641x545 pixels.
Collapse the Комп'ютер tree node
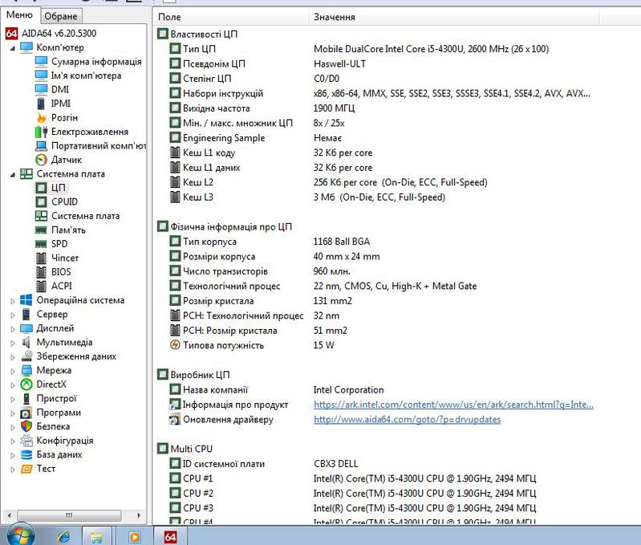[12, 47]
